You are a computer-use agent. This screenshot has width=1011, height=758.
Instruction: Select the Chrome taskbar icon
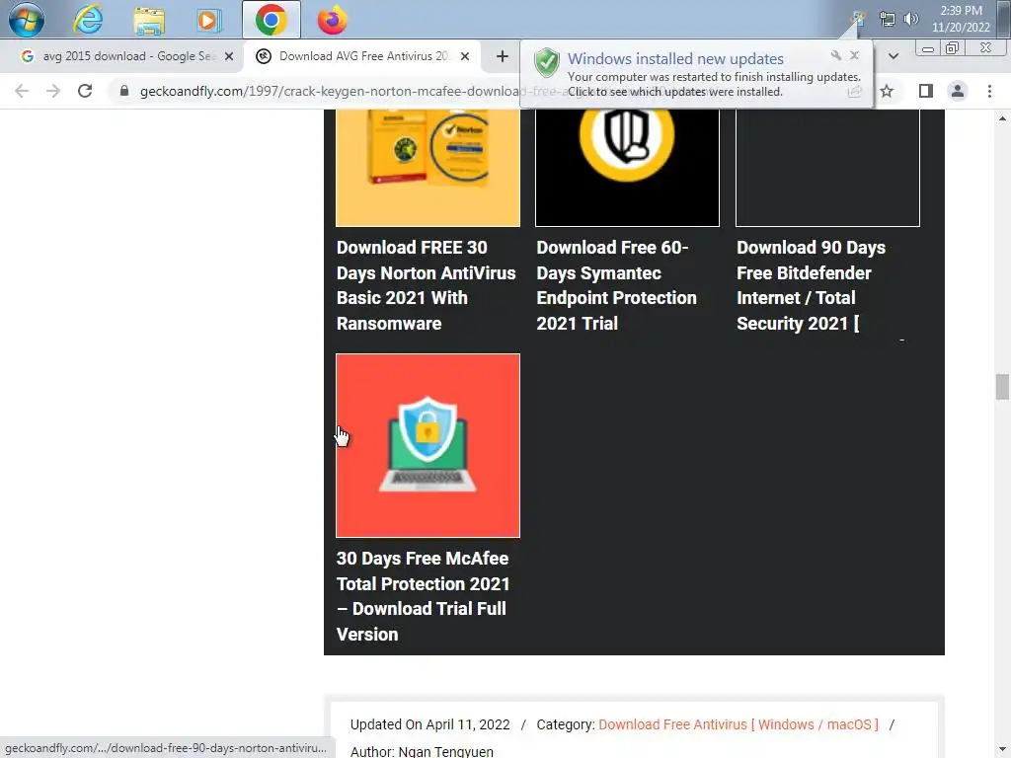(x=271, y=20)
